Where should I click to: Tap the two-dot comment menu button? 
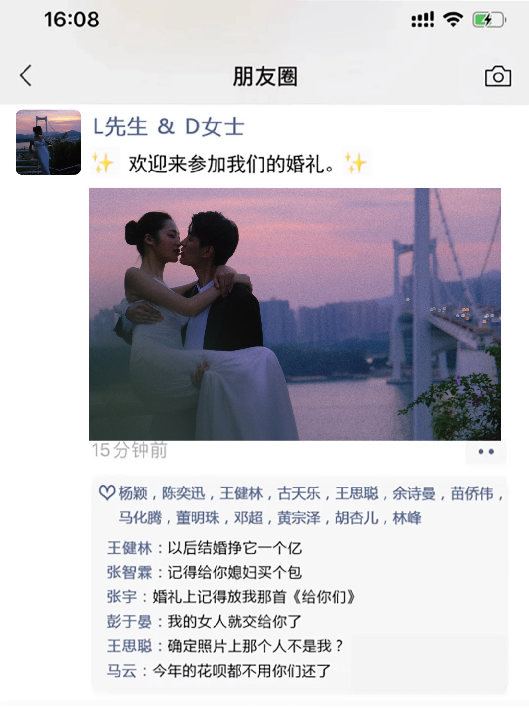tap(486, 451)
